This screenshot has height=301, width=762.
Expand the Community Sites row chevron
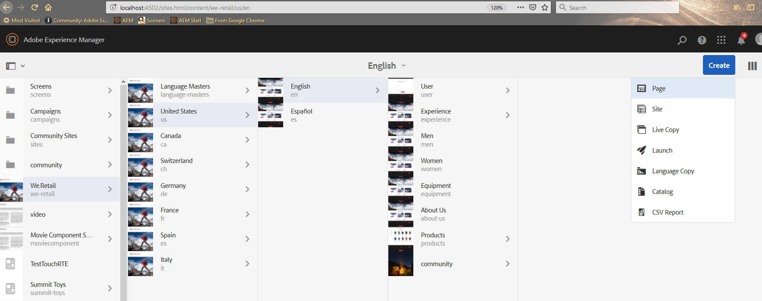click(110, 140)
